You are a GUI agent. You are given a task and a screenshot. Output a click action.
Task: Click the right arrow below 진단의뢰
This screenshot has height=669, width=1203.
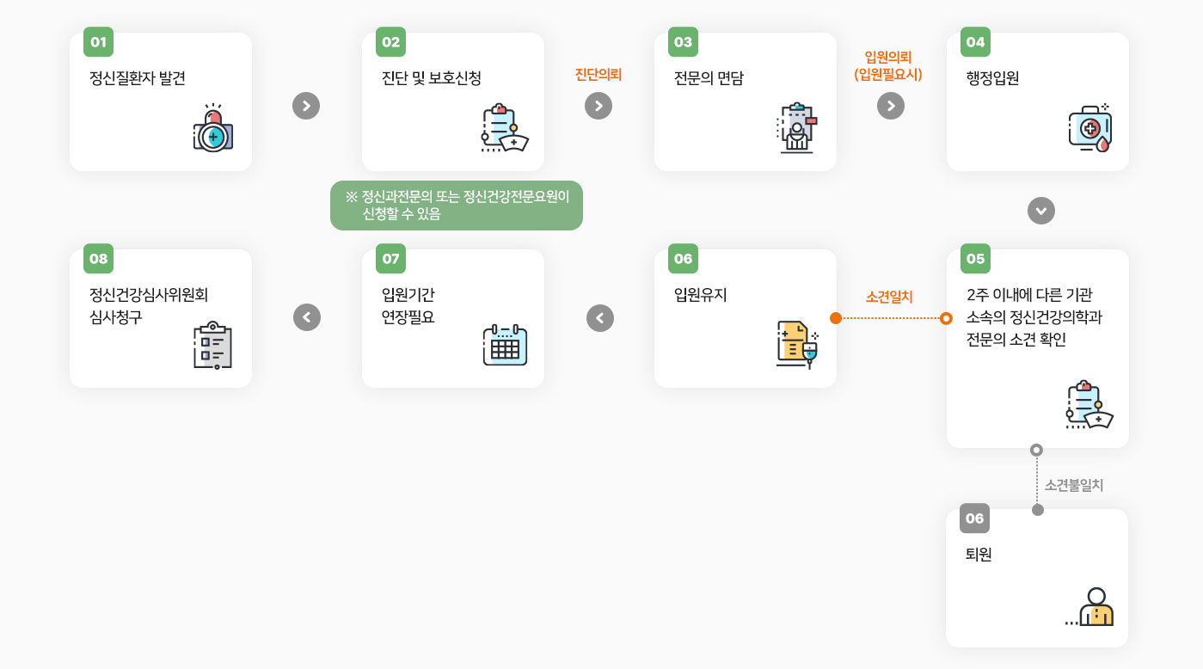tap(598, 106)
